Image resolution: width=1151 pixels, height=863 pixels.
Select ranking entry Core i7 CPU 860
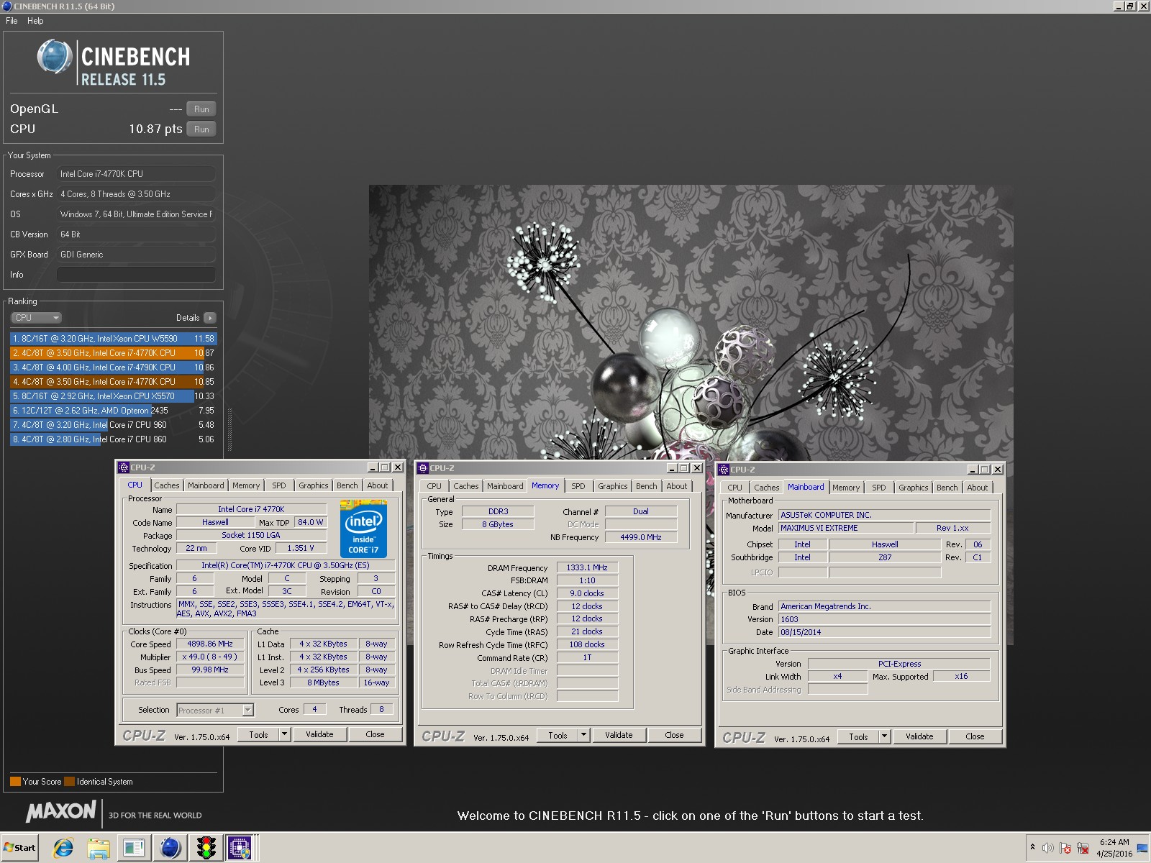pos(113,439)
